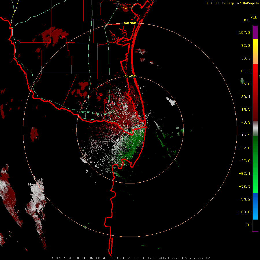Click the 107.8 legend value
This screenshot has height=260, width=260.
pos(245,32)
